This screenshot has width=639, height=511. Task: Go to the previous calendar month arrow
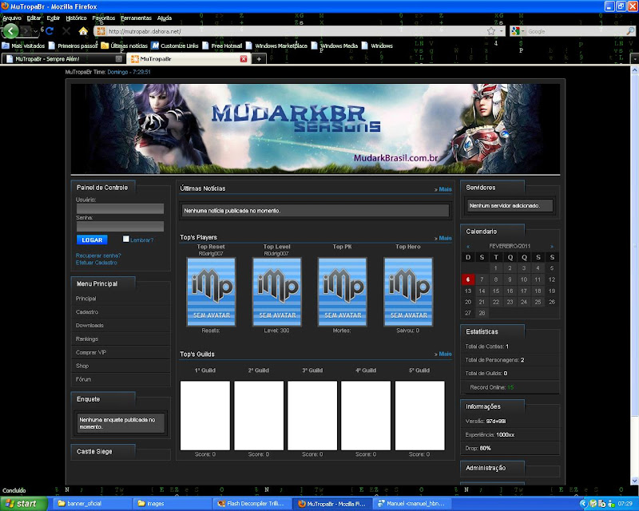click(x=468, y=246)
